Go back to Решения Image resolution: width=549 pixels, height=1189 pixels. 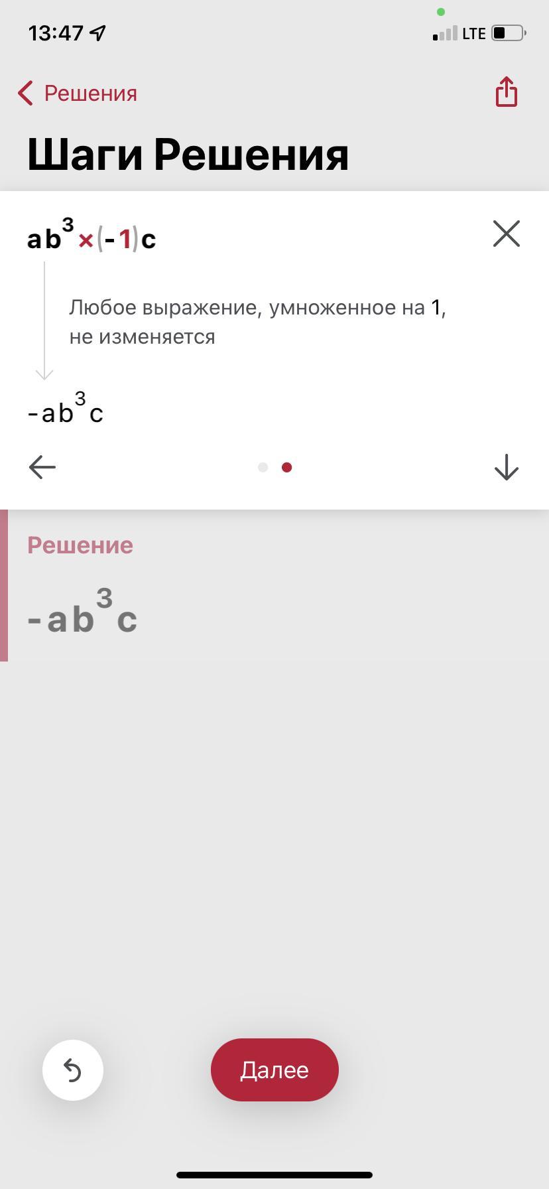click(78, 94)
